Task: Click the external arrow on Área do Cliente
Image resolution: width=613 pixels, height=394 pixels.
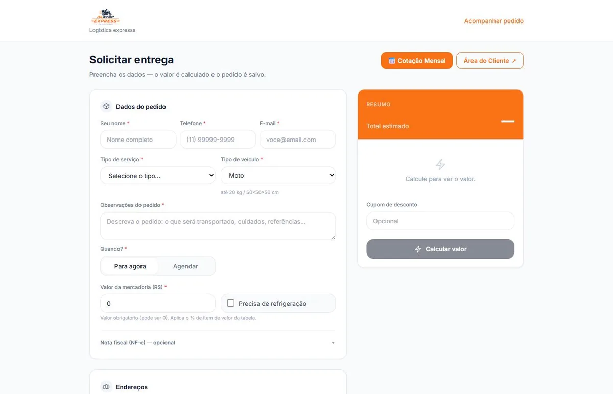Action: (514, 61)
